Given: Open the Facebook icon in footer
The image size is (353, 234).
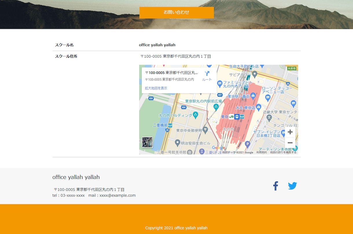Looking at the screenshot, I should pyautogui.click(x=275, y=186).
